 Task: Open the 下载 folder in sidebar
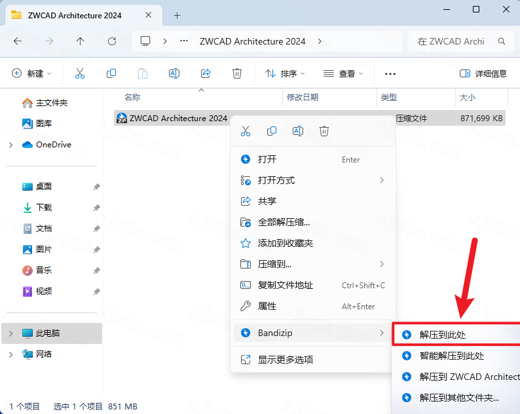44,208
